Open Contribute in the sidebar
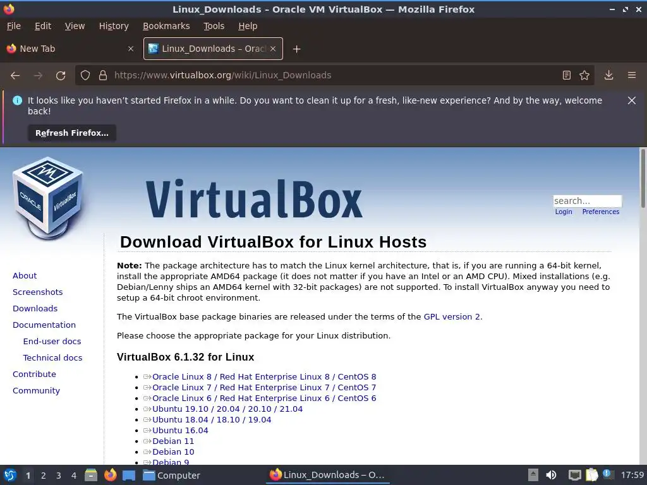This screenshot has height=485, width=647. 34,374
